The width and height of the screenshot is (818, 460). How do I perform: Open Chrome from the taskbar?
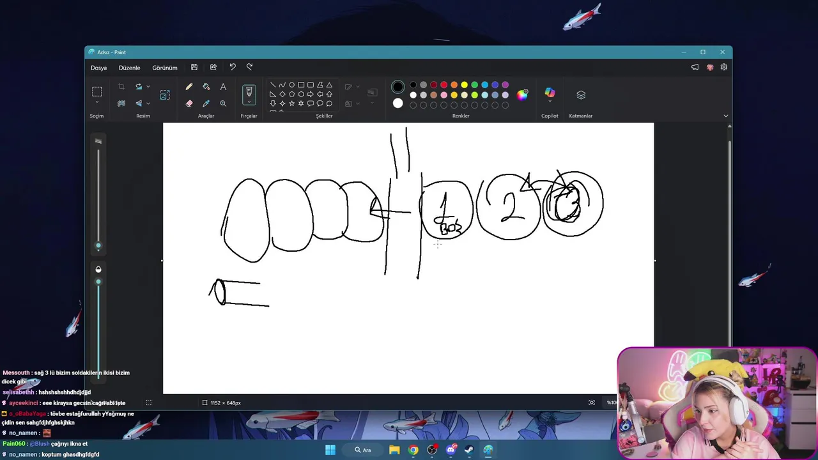[x=413, y=450]
